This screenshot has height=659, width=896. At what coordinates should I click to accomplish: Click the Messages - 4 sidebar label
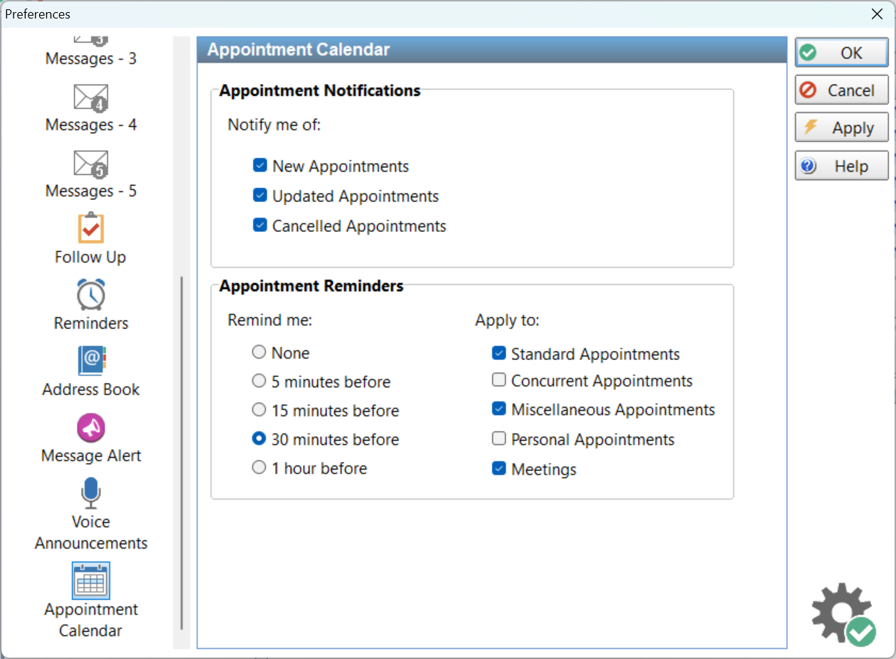coord(91,125)
